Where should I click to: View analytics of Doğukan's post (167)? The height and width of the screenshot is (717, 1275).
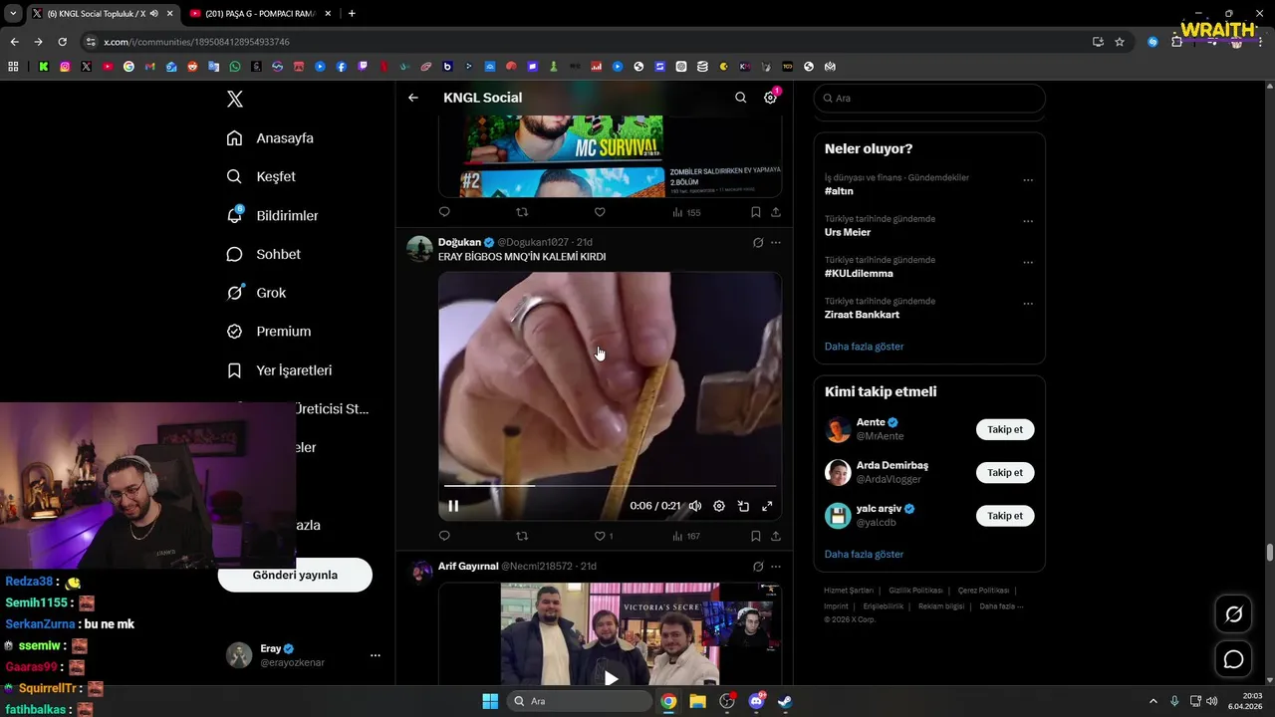pyautogui.click(x=686, y=536)
